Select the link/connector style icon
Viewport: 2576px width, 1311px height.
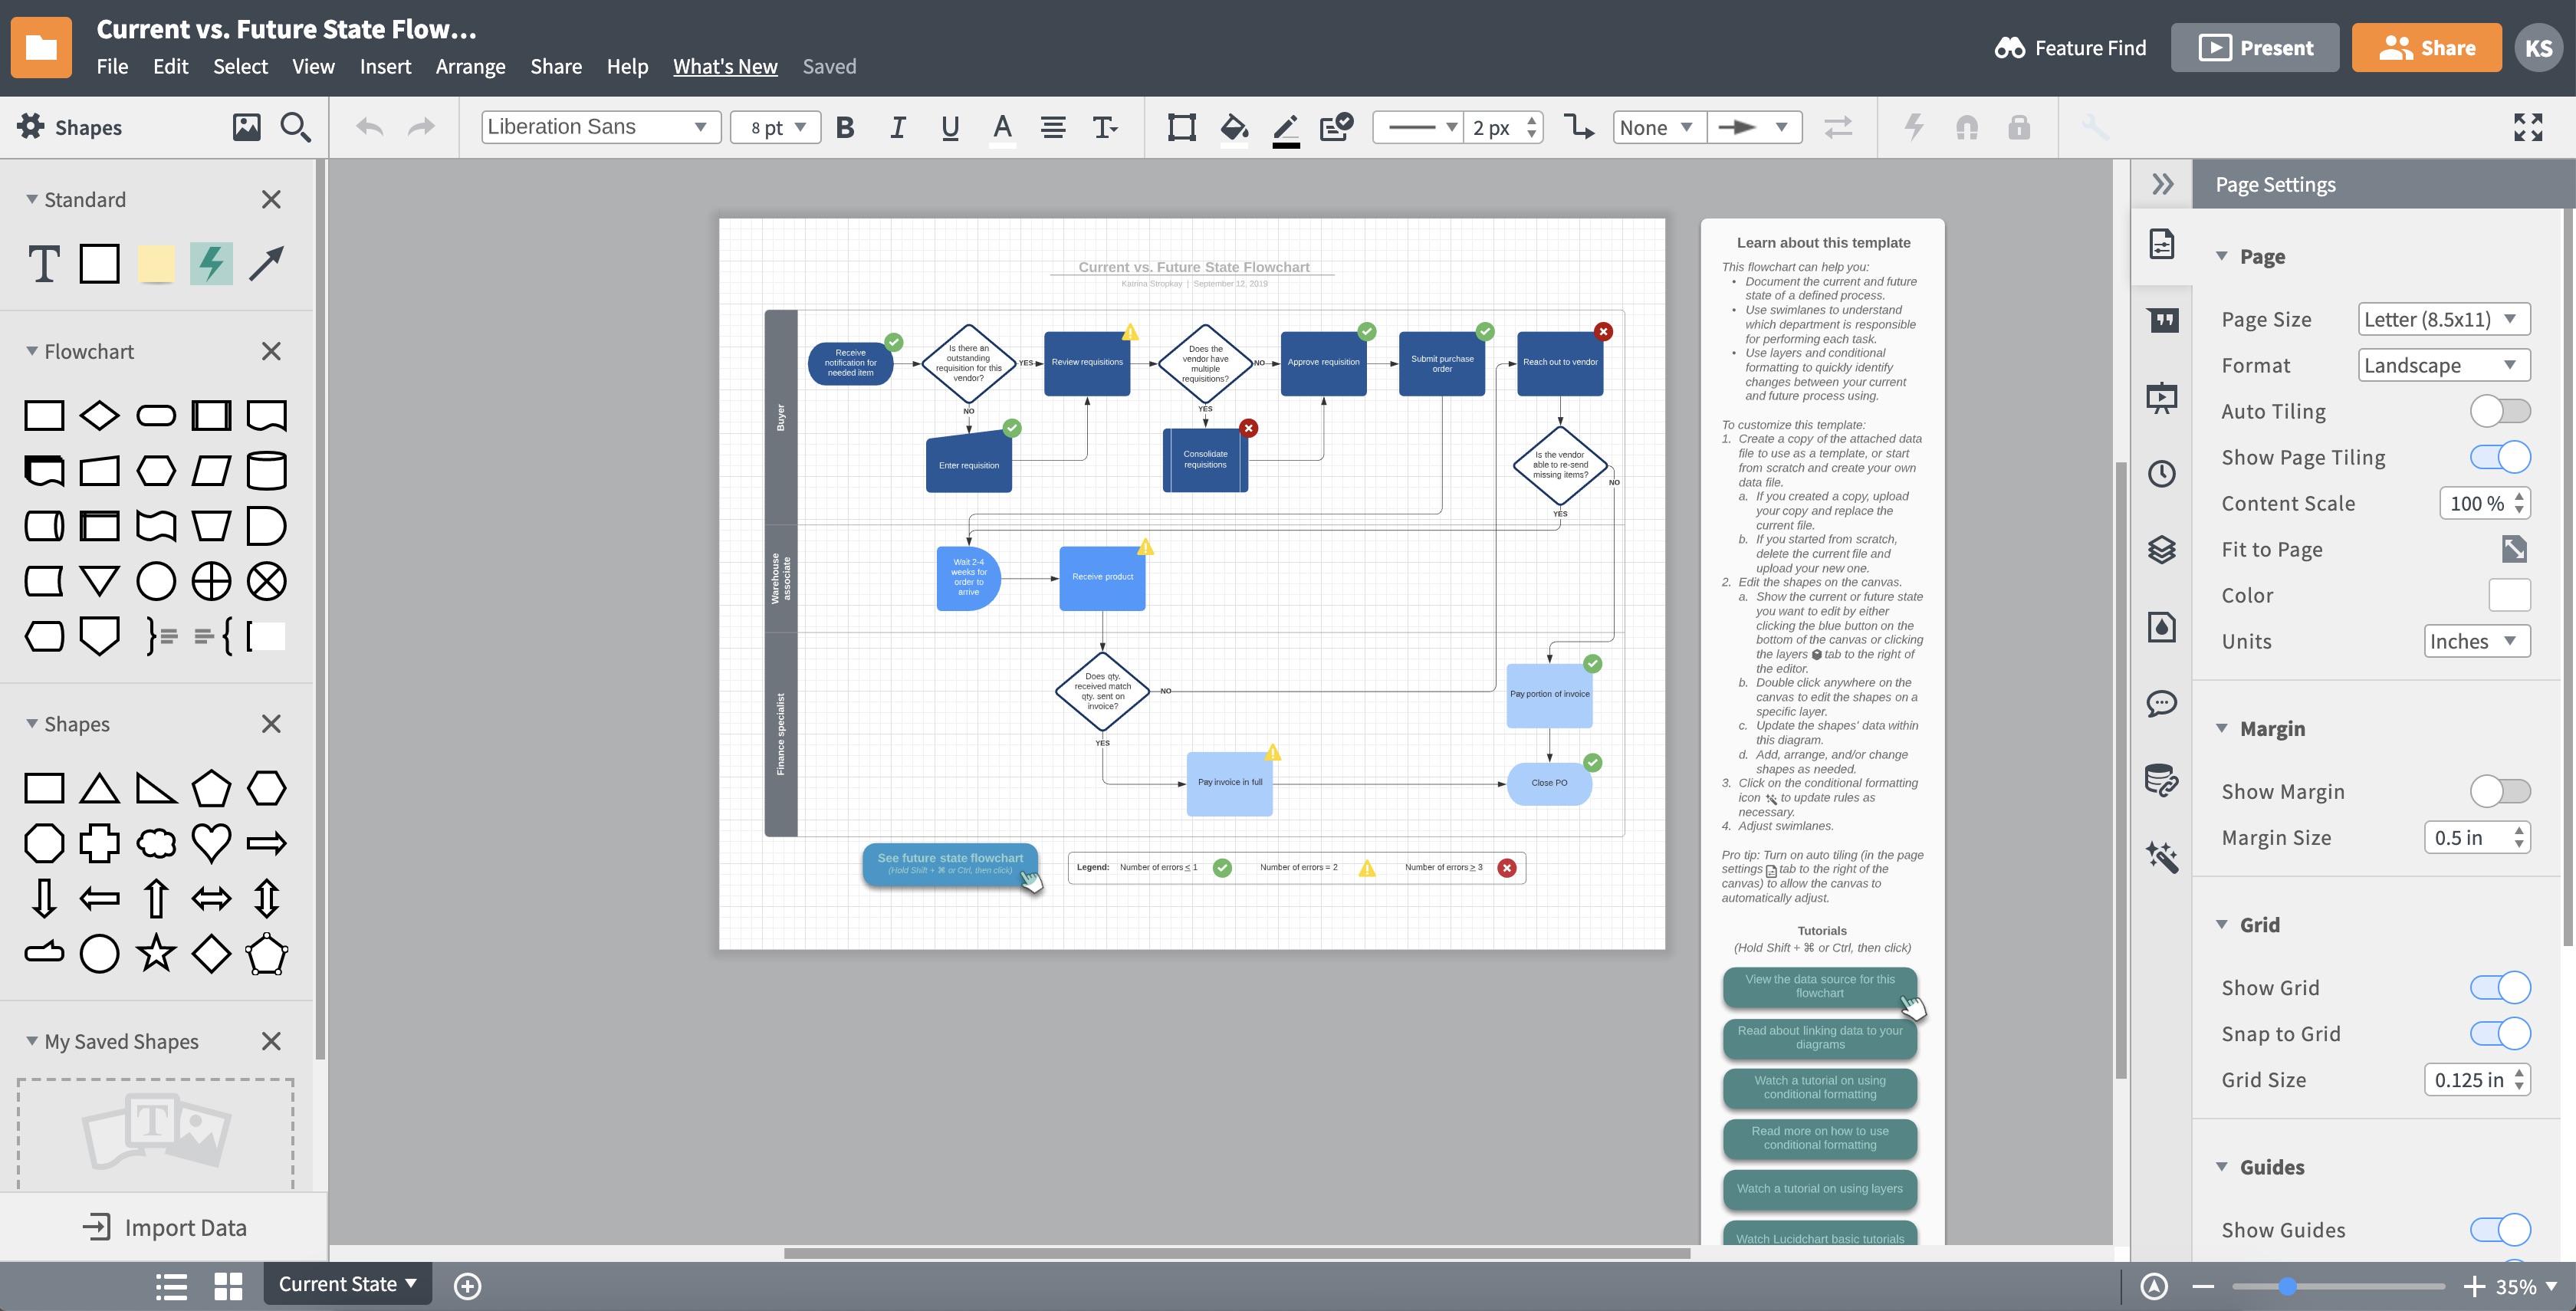[x=1578, y=127]
